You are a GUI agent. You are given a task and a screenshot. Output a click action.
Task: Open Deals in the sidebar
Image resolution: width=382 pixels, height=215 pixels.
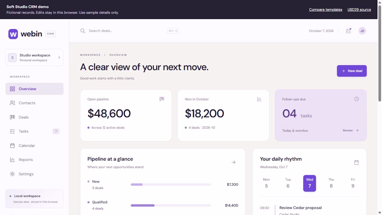point(34,117)
